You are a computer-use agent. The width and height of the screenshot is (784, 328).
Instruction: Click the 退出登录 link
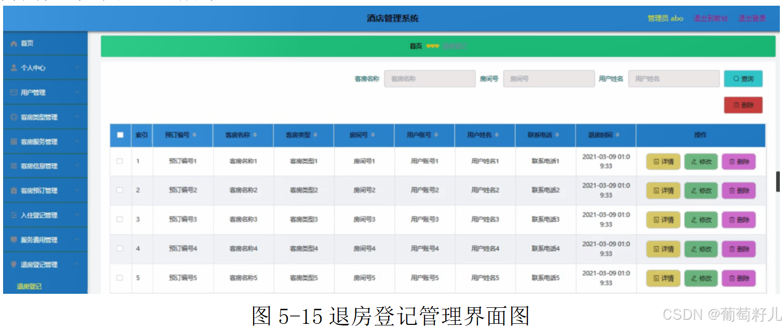[752, 18]
